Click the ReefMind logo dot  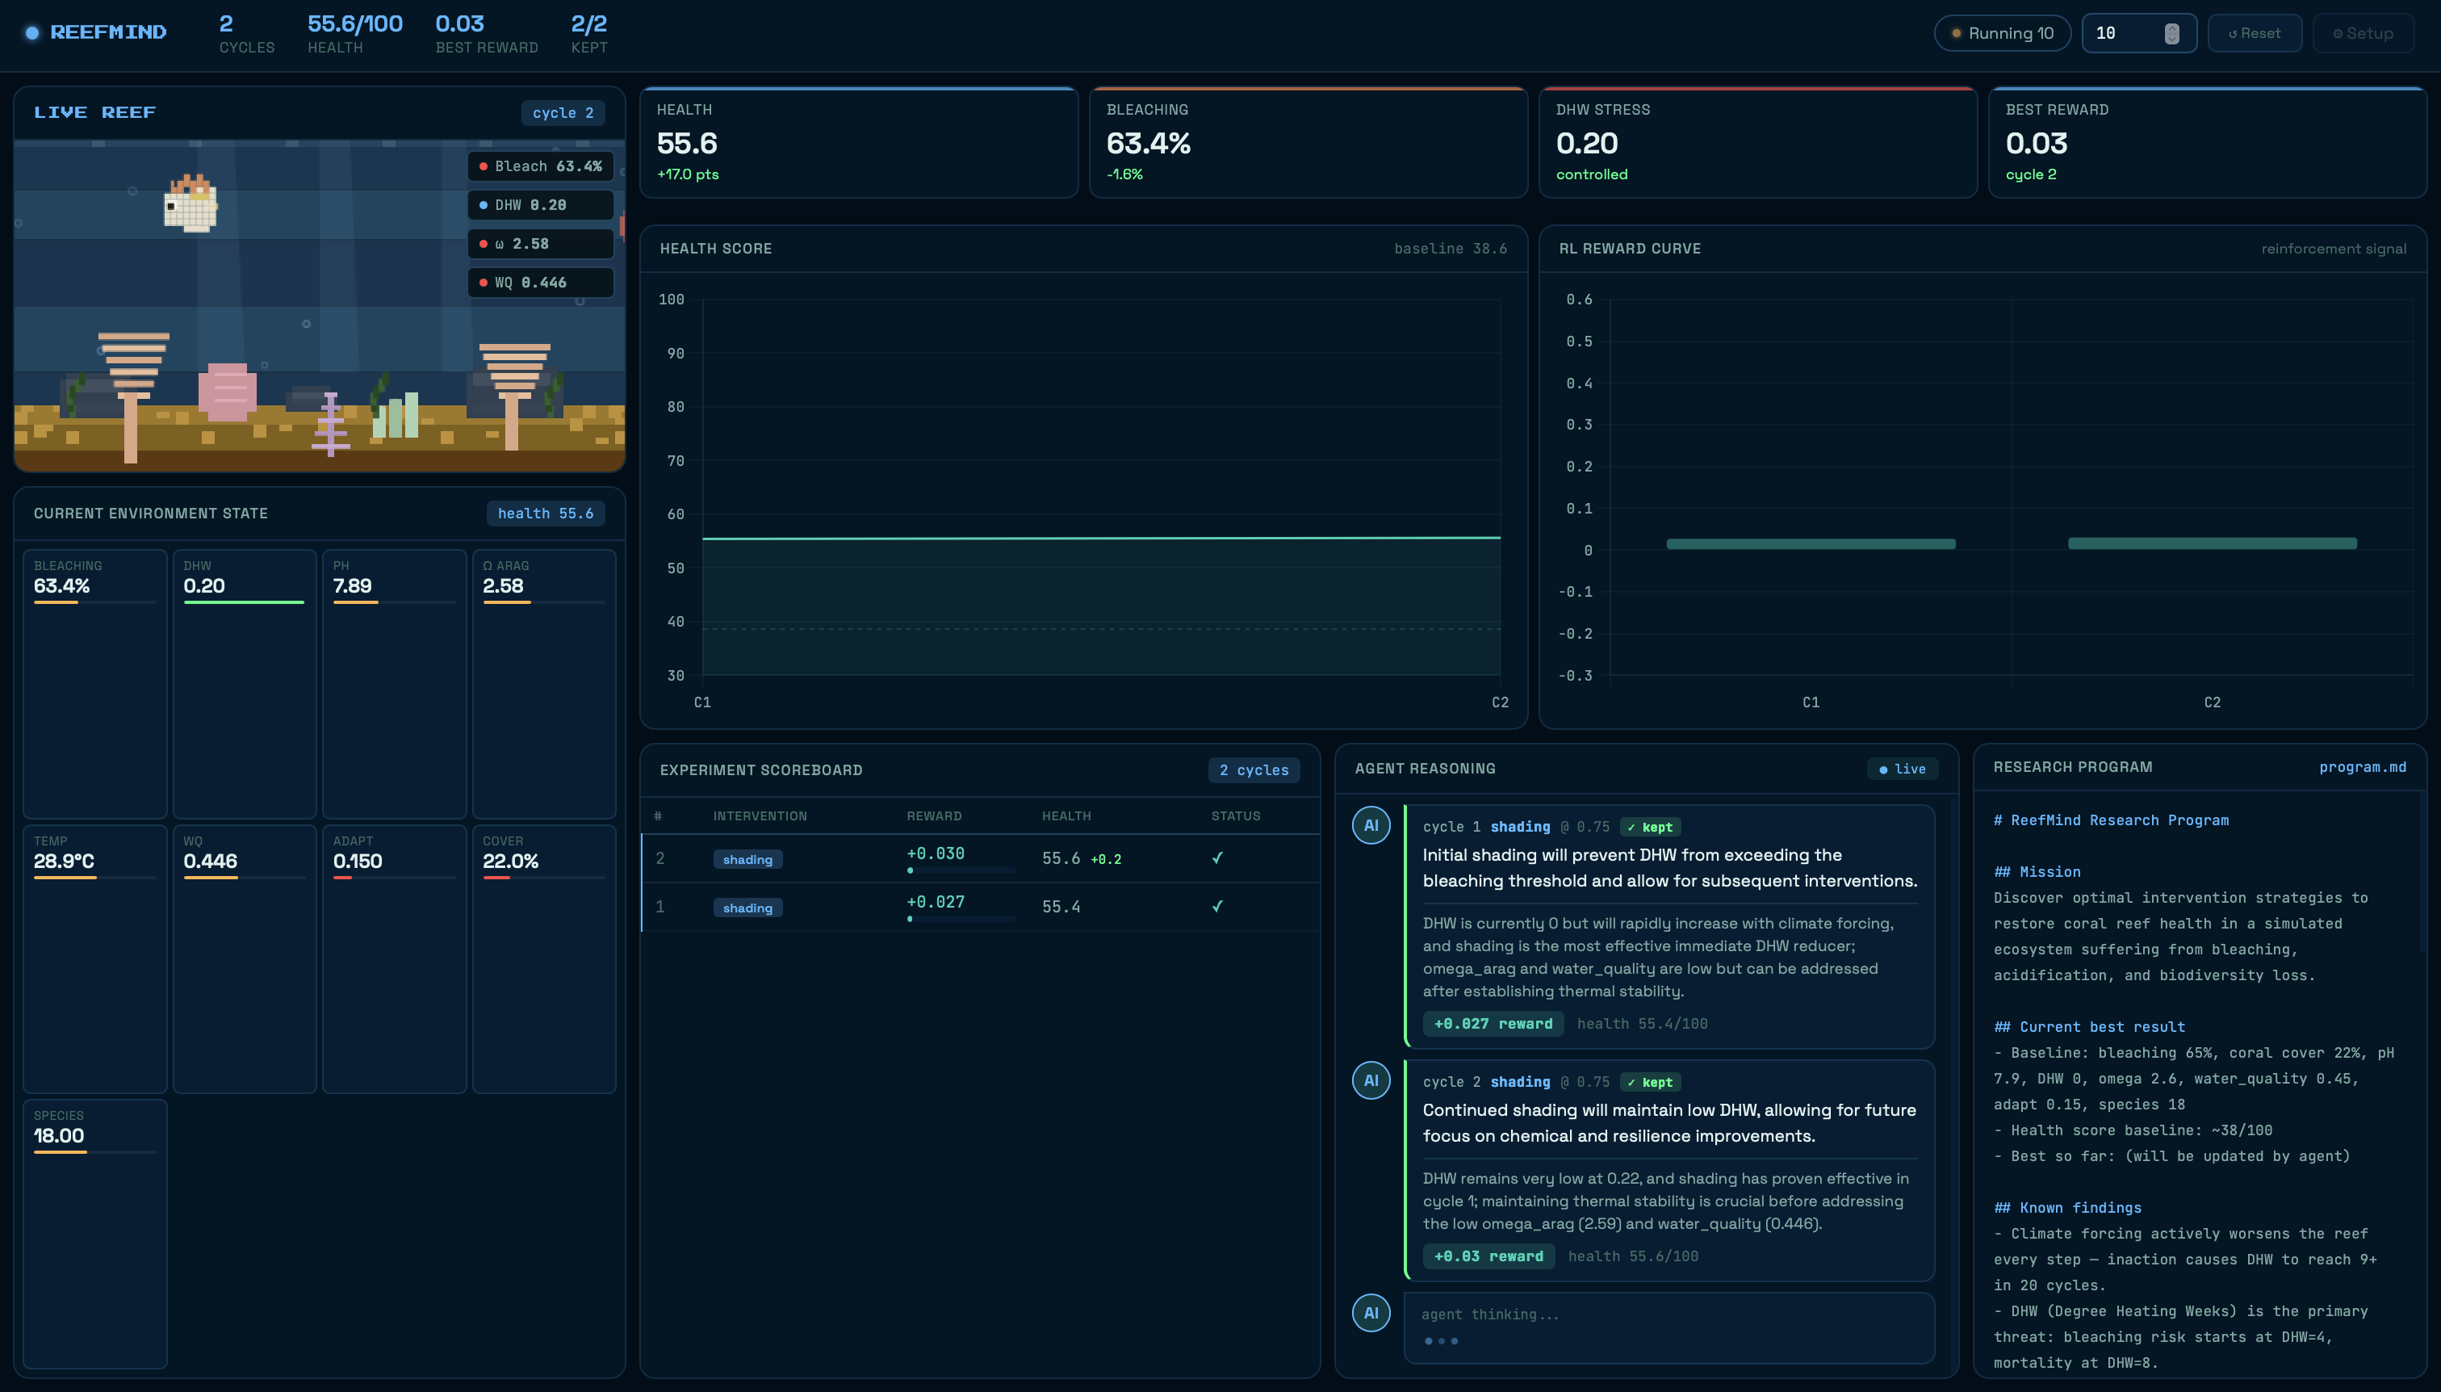click(32, 33)
